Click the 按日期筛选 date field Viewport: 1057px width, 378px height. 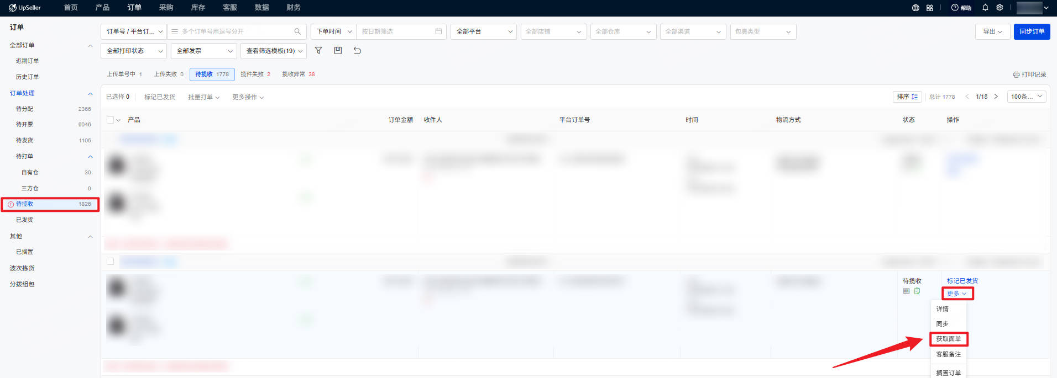click(401, 31)
